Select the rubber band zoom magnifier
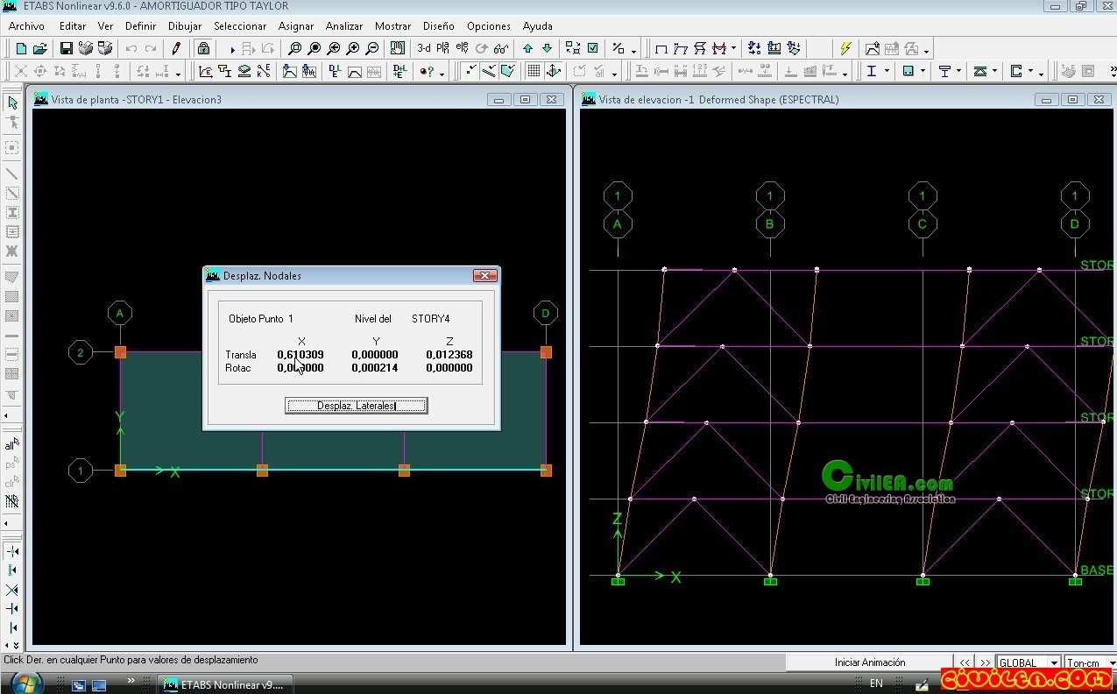Screen dimensions: 1117x694 click(x=294, y=49)
